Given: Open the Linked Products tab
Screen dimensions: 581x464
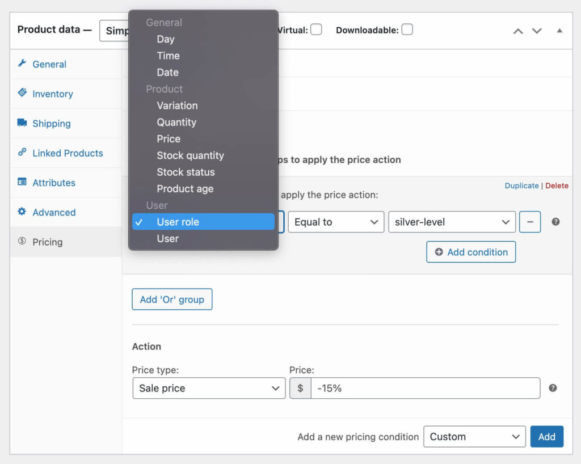Looking at the screenshot, I should 66,153.
